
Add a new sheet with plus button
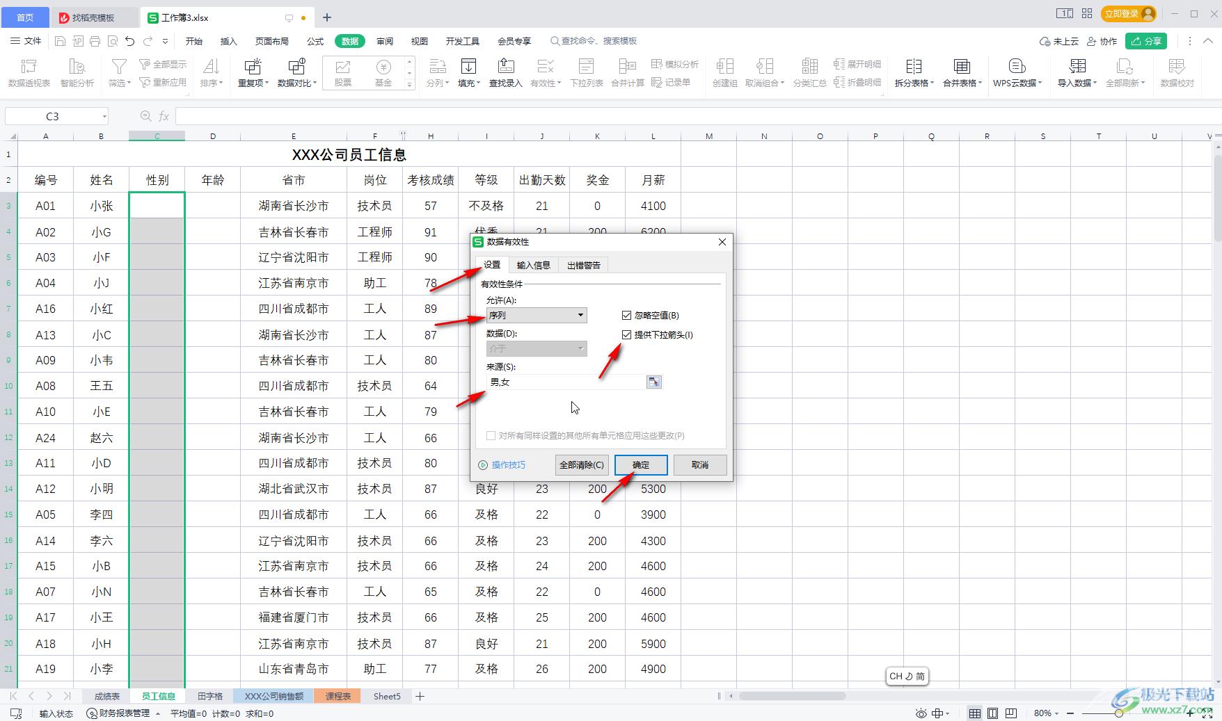[x=420, y=696]
